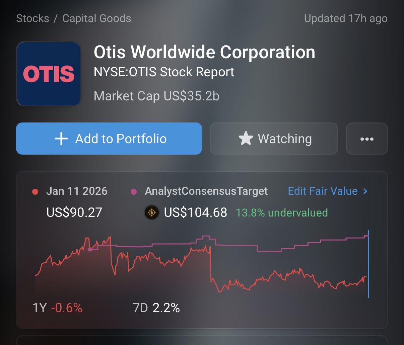The width and height of the screenshot is (404, 345).
Task: Go to the Stocks breadcrumb
Action: 32,18
